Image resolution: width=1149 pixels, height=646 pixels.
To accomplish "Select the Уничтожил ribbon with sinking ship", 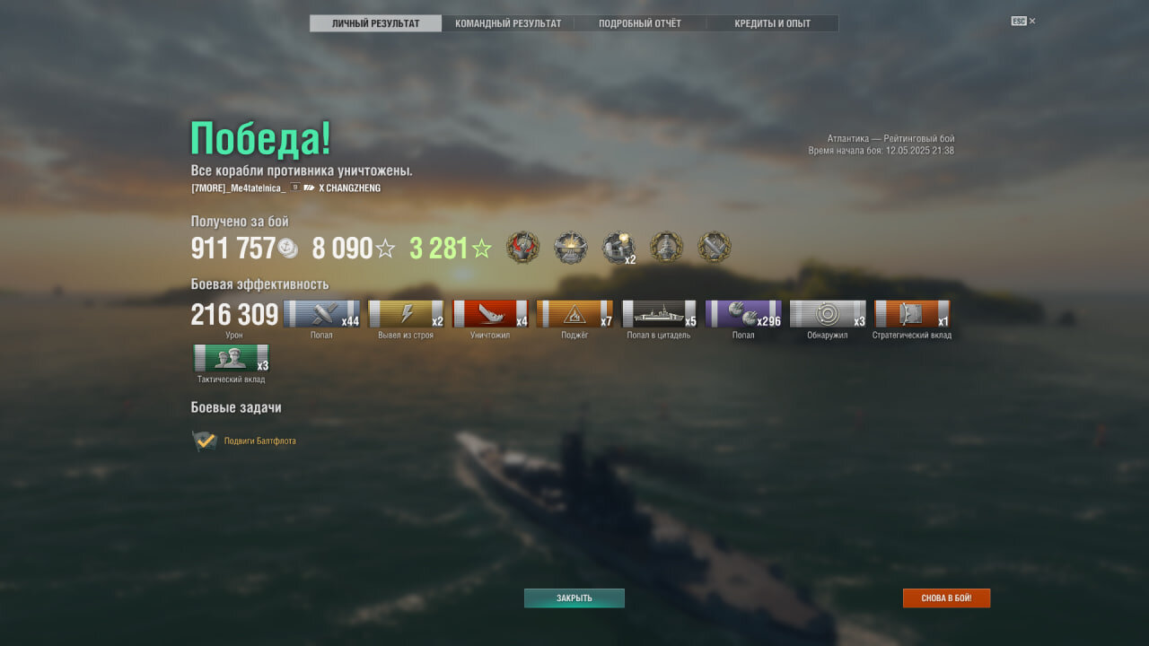I will click(x=490, y=314).
